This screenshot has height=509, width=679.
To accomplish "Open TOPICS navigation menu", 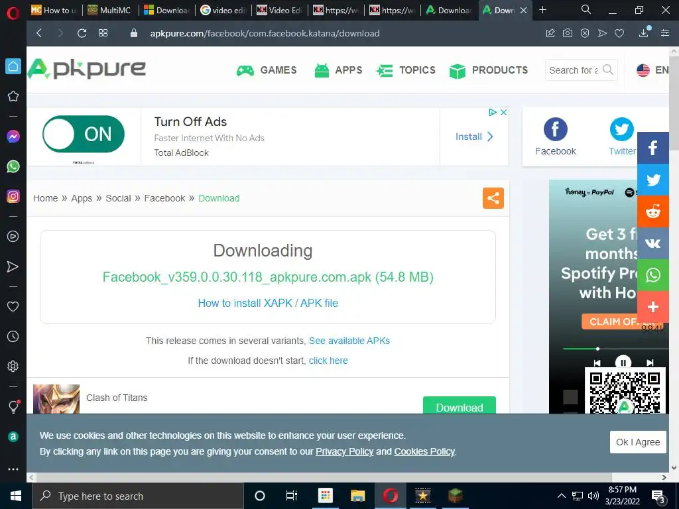I will (x=406, y=70).
